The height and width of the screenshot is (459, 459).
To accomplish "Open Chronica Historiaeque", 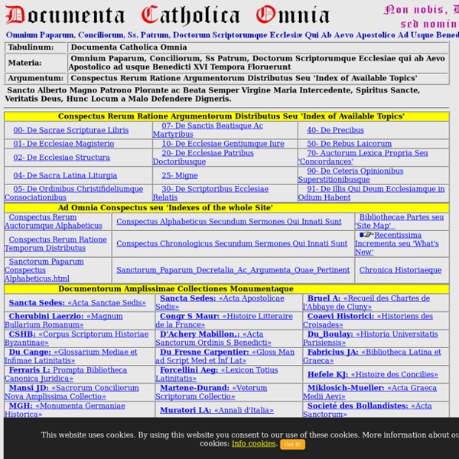I will tap(400, 270).
